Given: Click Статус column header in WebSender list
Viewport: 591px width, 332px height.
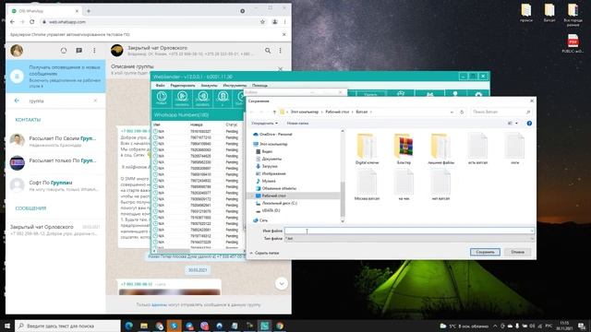Looking at the screenshot, I should point(232,125).
